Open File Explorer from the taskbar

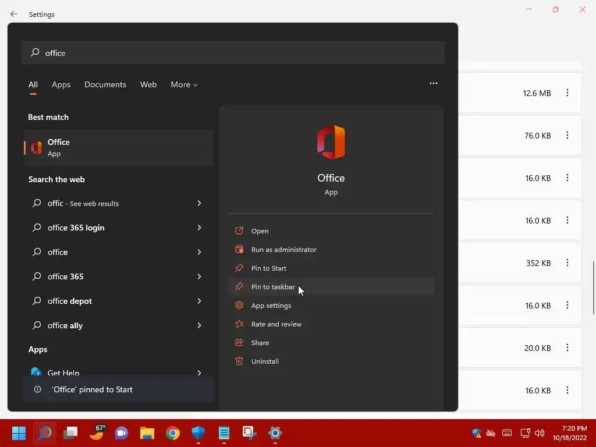147,433
